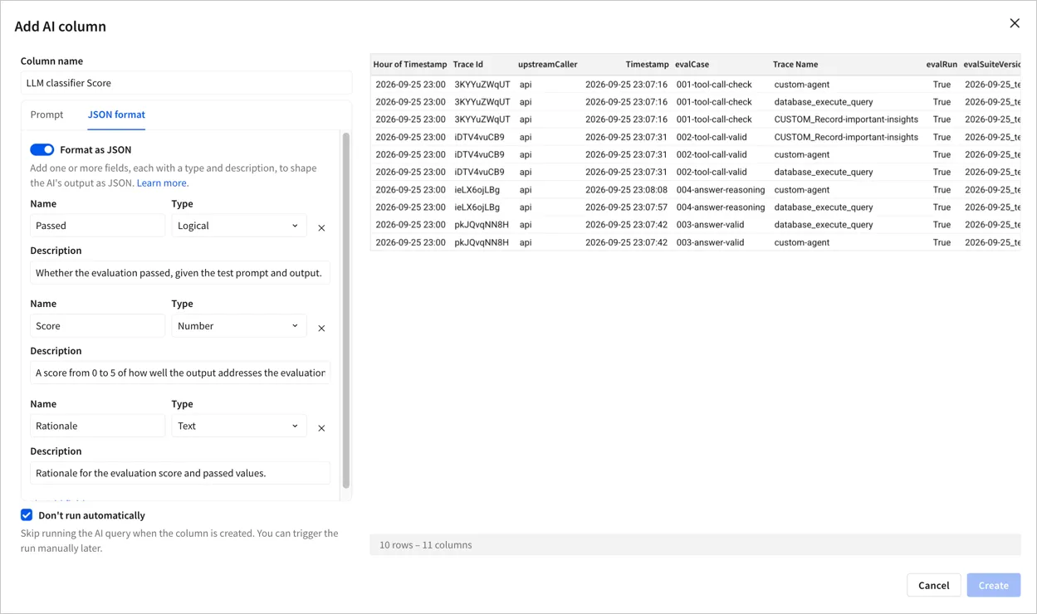Viewport: 1037px width, 614px height.
Task: Remove the Passed field with its X icon
Action: point(321,227)
